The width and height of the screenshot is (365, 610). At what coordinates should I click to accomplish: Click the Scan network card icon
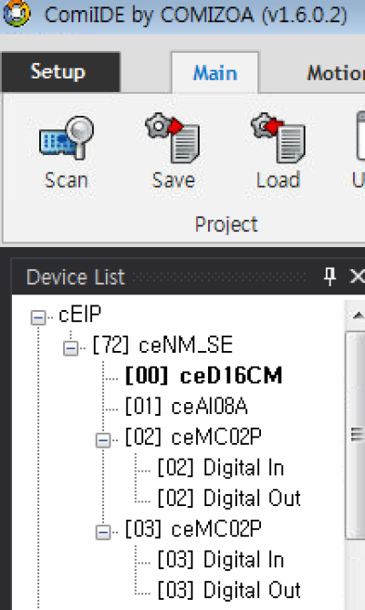[67, 138]
